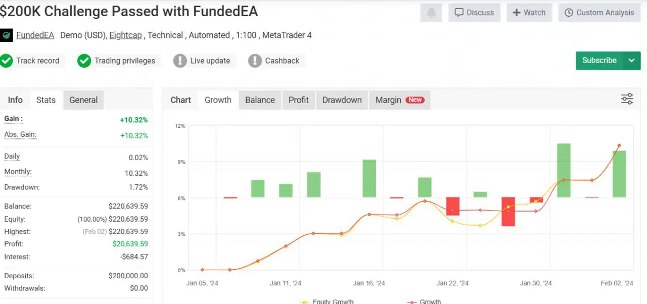This screenshot has height=304, width=647.
Task: Expand the Subscribe dropdown arrow
Action: click(631, 60)
